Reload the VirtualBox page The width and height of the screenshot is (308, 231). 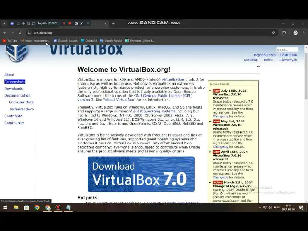(20, 33)
